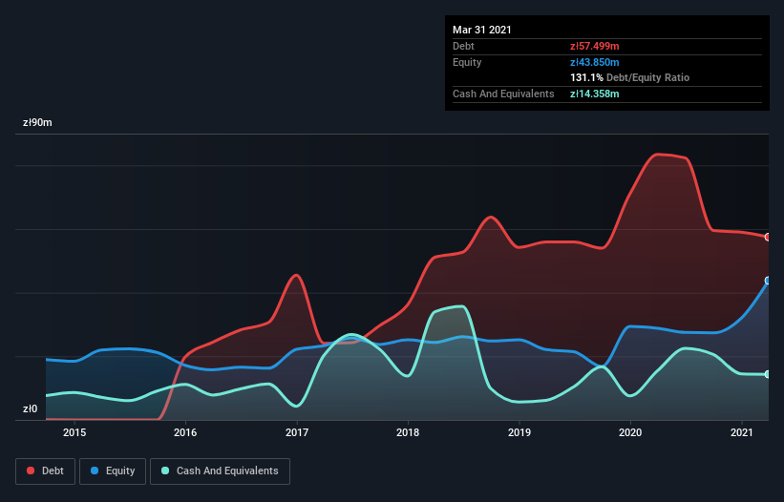
Task: Select the blue Equity endpoint marker
Action: click(x=768, y=281)
